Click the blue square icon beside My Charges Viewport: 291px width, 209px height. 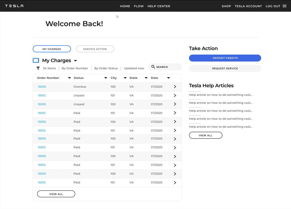pos(36,61)
